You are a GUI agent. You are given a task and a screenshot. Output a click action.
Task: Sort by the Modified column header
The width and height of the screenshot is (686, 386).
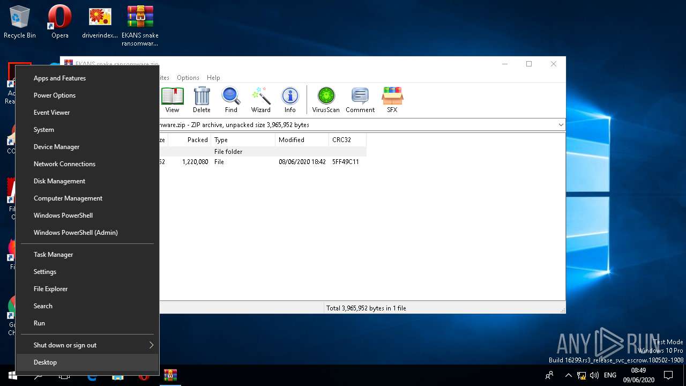click(302, 140)
